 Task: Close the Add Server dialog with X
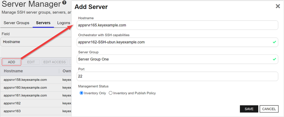[x=278, y=6]
